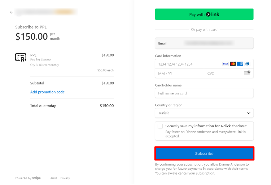
Task: Pay with Link using the green button
Action: click(204, 14)
